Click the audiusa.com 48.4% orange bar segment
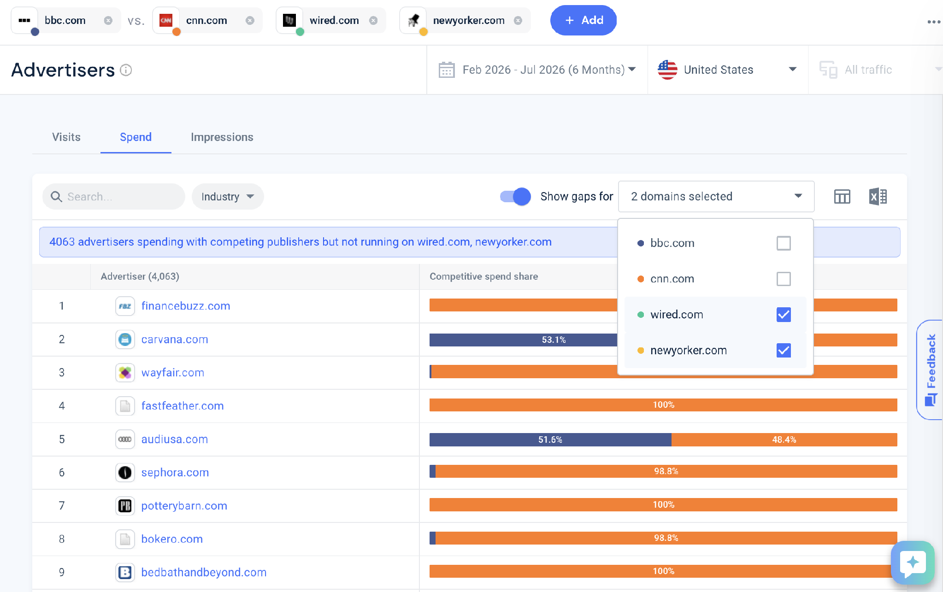The width and height of the screenshot is (943, 592). [784, 440]
